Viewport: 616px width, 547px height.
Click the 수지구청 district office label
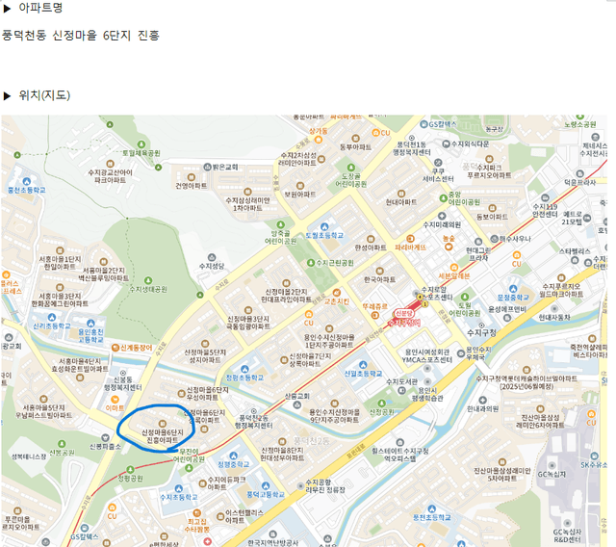click(481, 333)
